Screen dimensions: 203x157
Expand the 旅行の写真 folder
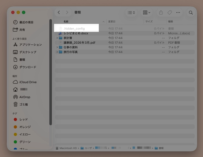(57, 52)
